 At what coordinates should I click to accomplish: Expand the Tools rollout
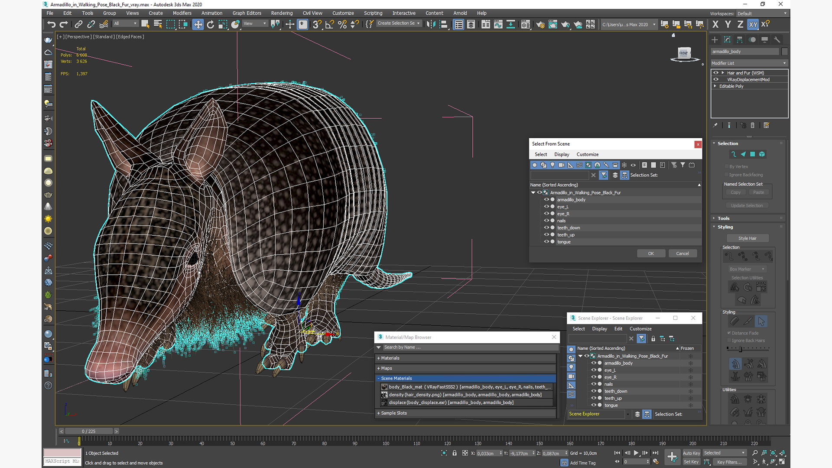pyautogui.click(x=724, y=218)
